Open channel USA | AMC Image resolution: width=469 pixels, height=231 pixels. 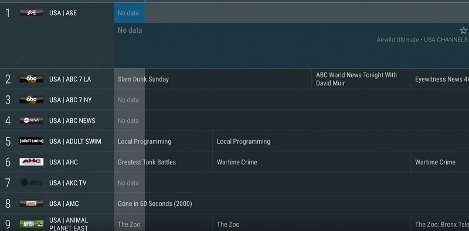point(64,204)
